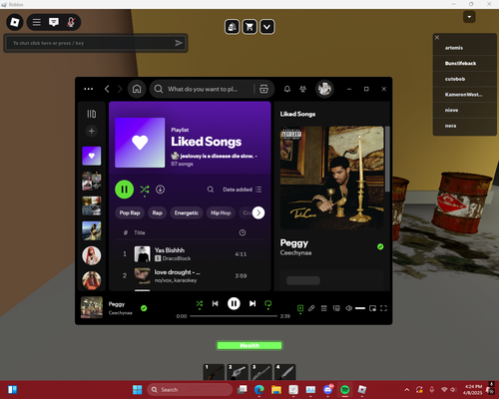Image resolution: width=499 pixels, height=399 pixels.
Task: Sort the song list by the duration clock icon
Action: [243, 232]
